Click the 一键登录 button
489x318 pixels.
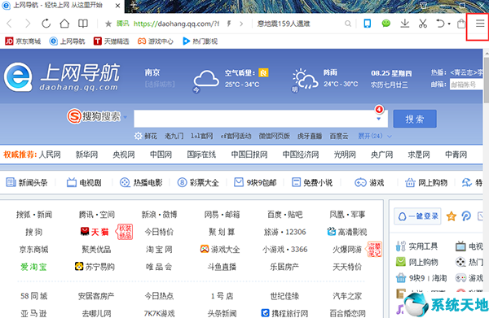[x=418, y=216]
